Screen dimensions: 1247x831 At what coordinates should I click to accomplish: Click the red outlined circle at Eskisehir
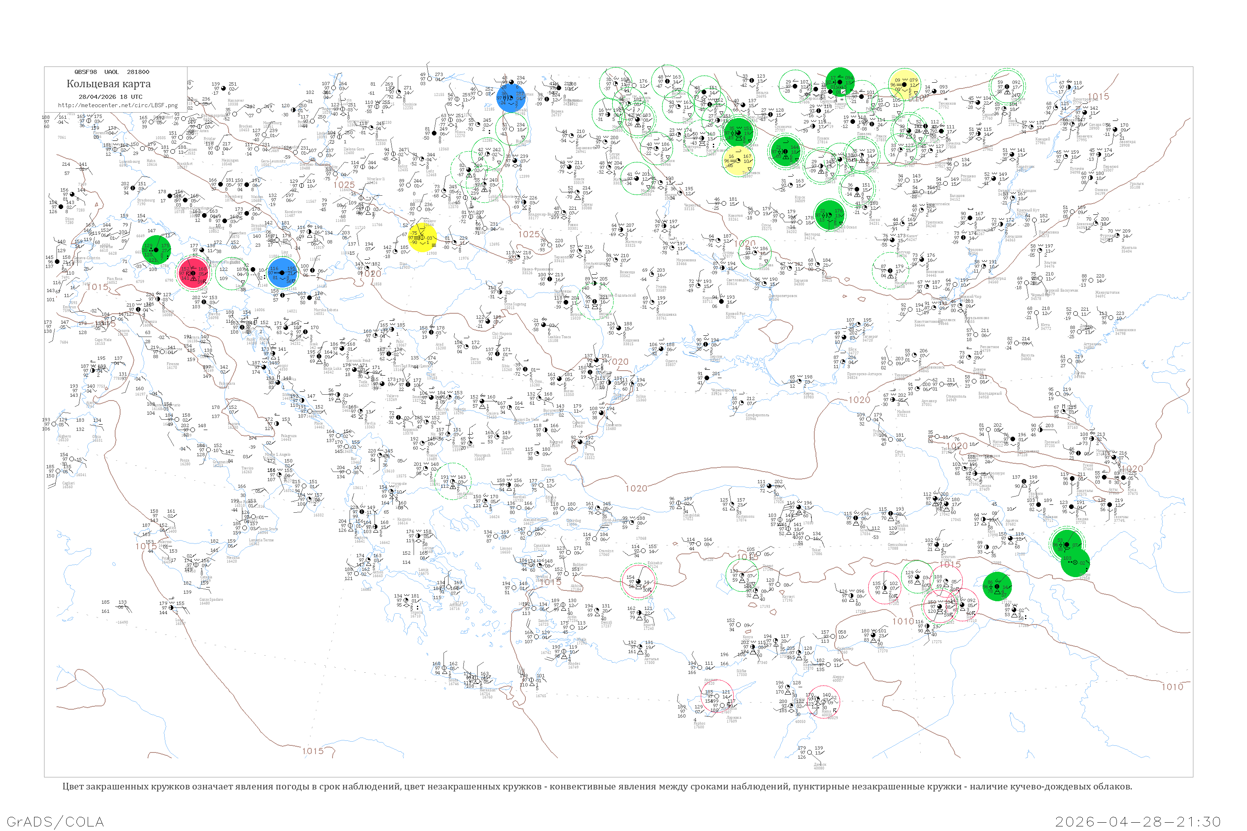(638, 581)
